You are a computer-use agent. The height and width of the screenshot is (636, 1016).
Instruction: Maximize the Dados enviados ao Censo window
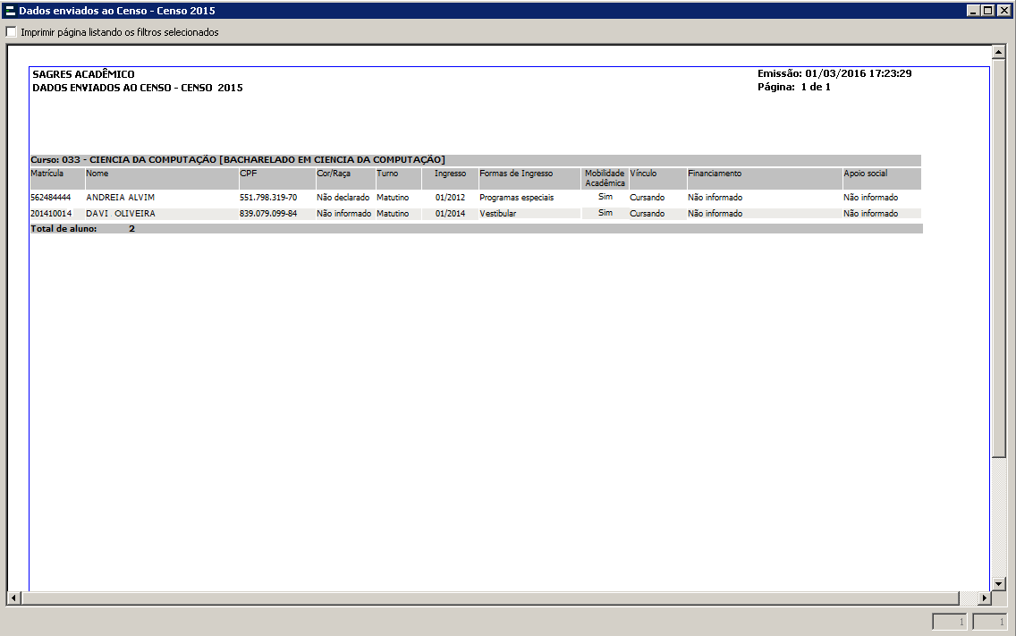pos(987,11)
